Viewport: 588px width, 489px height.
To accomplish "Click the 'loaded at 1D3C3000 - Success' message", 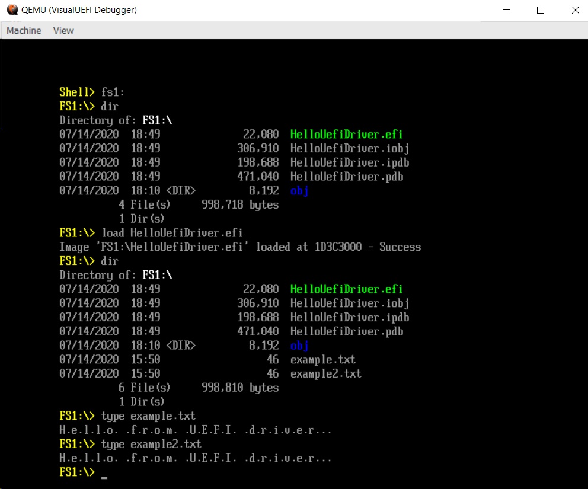I will pyautogui.click(x=338, y=247).
